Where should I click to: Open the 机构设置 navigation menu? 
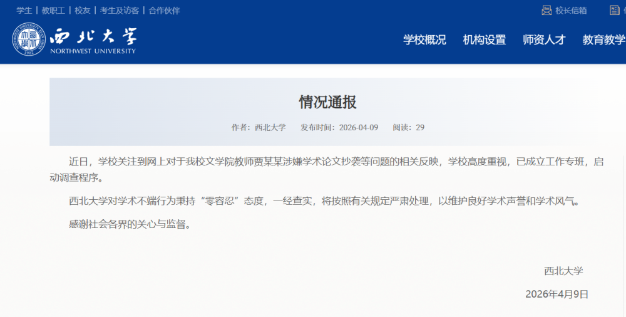[484, 40]
